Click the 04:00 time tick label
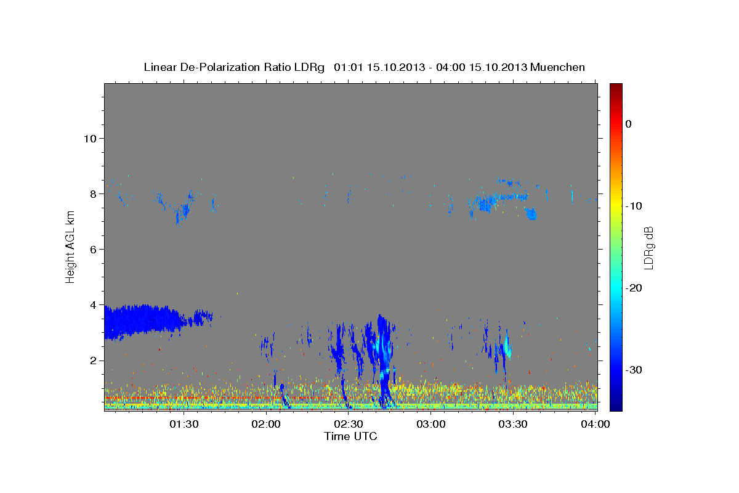Viewport: 739px width, 493px height. (596, 424)
